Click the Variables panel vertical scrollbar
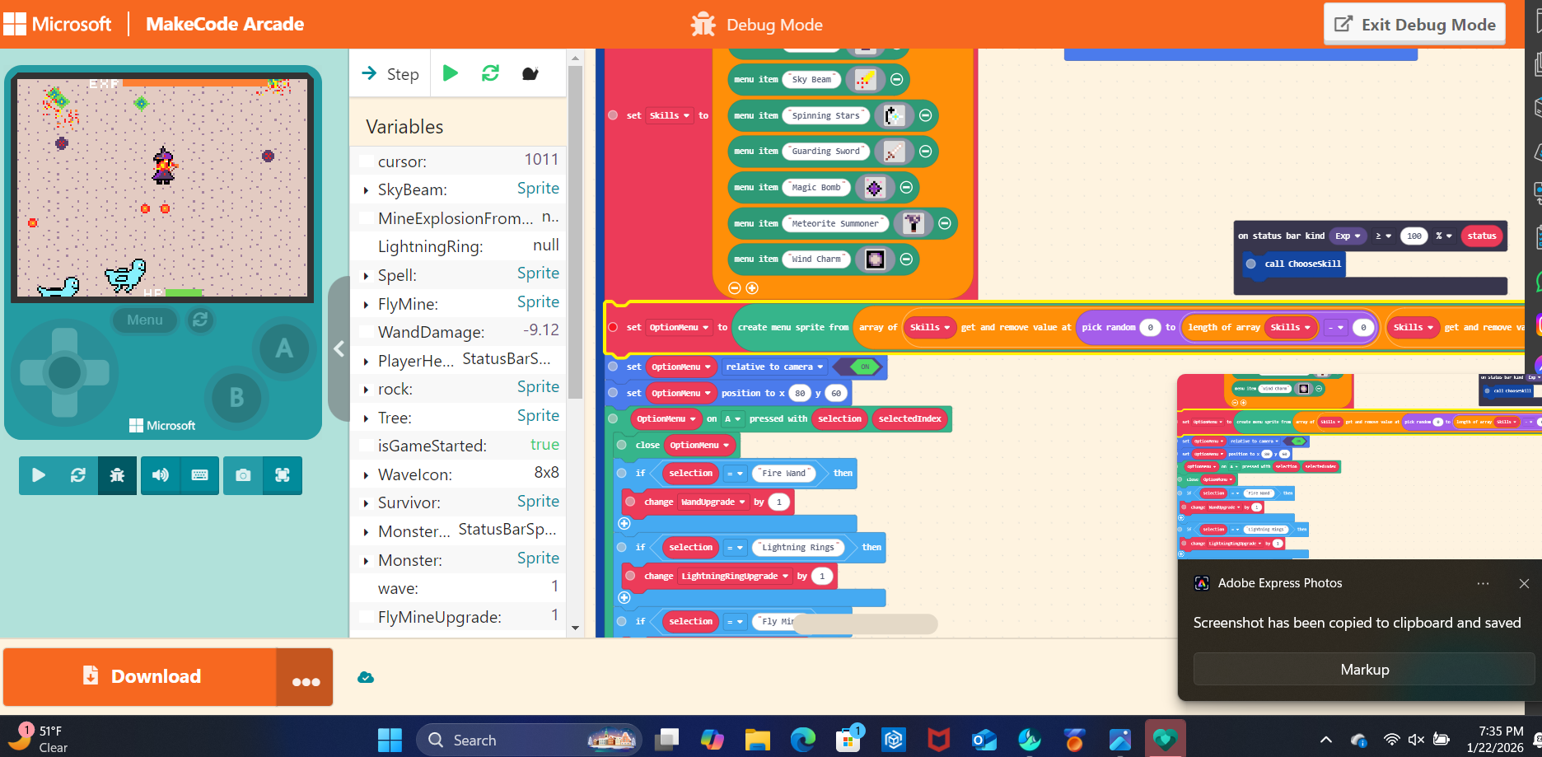This screenshot has width=1542, height=757. point(575,231)
